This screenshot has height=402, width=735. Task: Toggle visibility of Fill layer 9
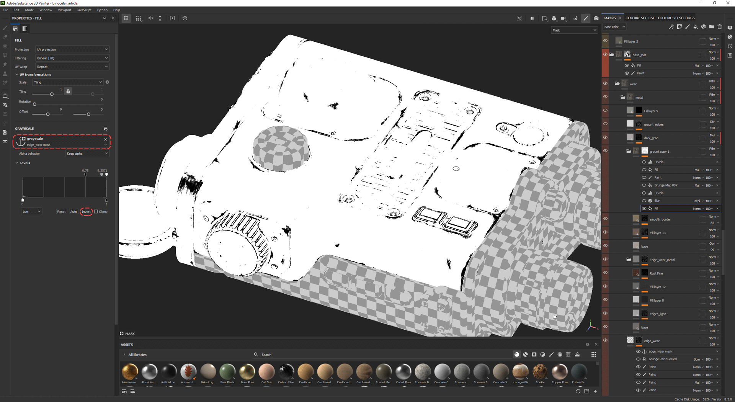(605, 111)
